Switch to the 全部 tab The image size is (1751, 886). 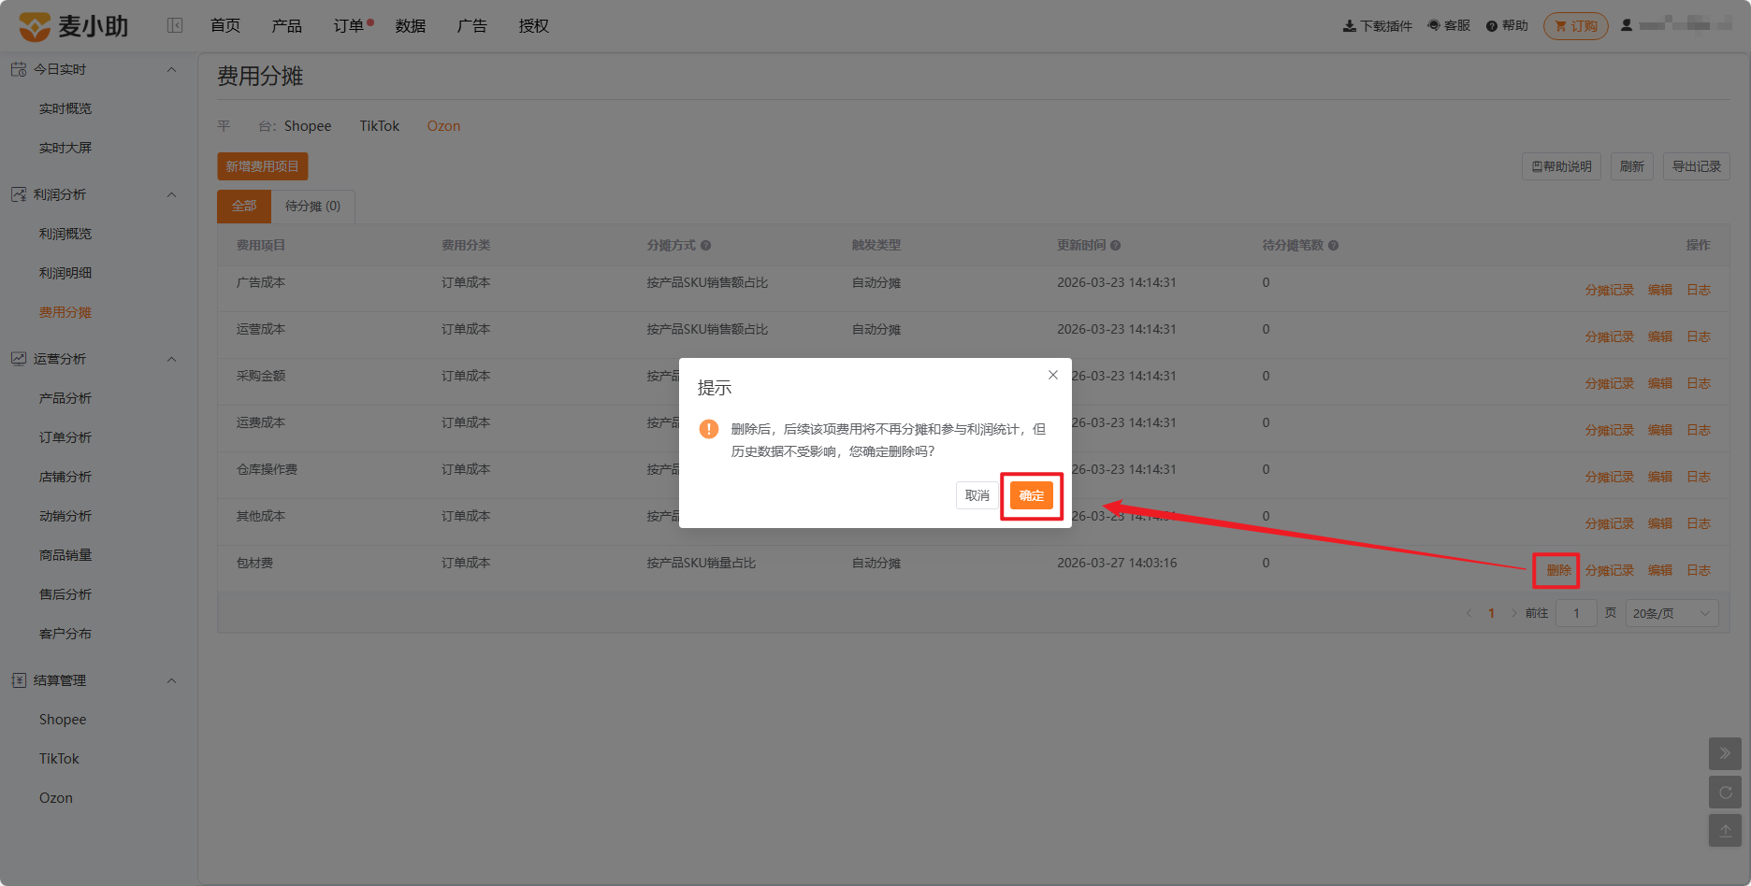244,206
